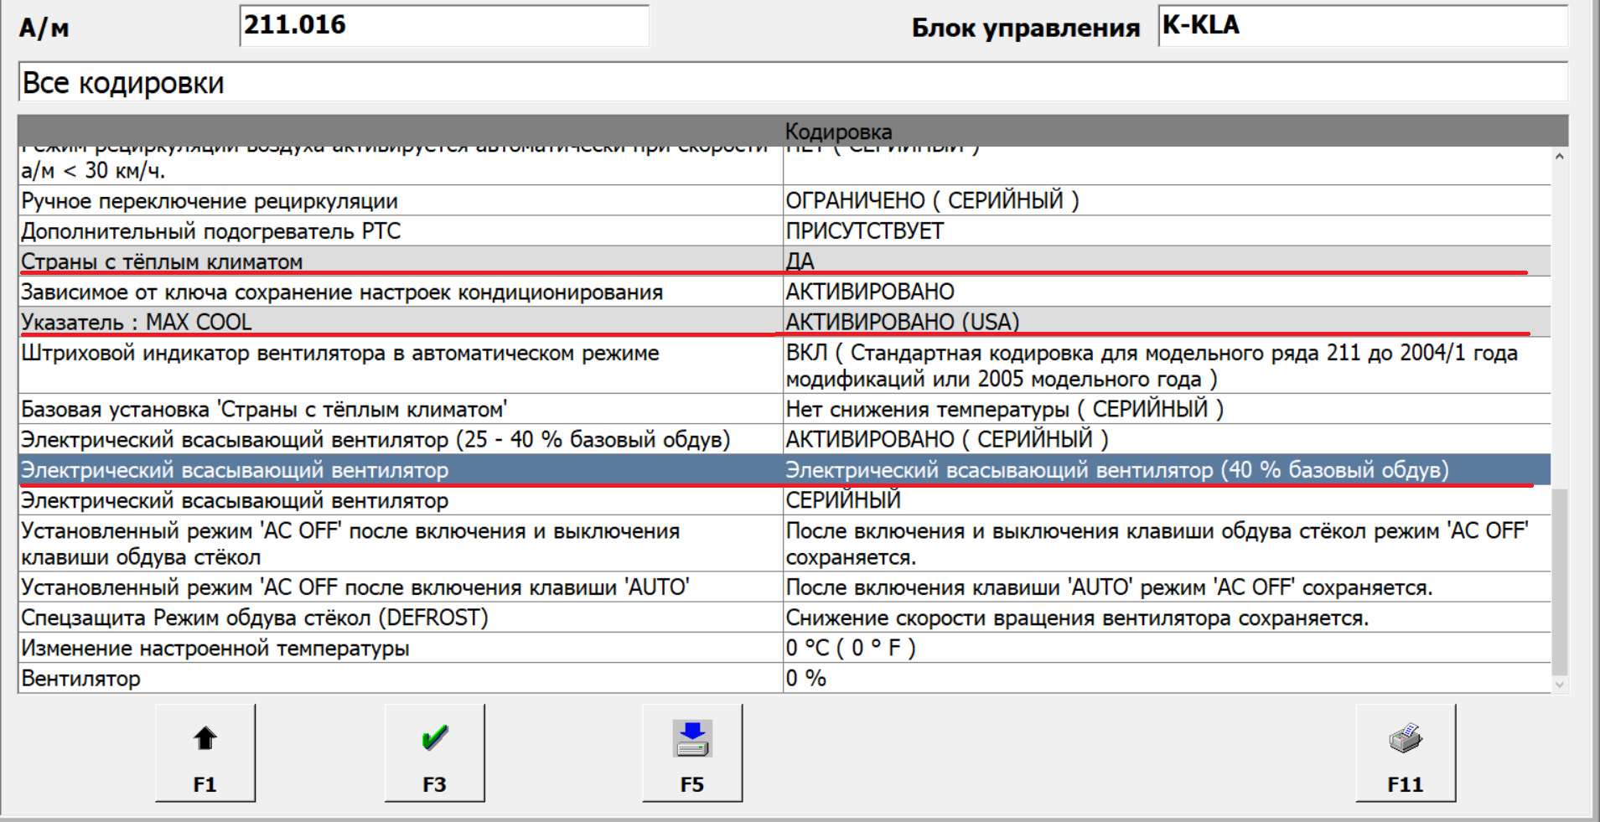Click the Блок управления field K-KLA
This screenshot has height=822, width=1600.
pyautogui.click(x=1363, y=25)
